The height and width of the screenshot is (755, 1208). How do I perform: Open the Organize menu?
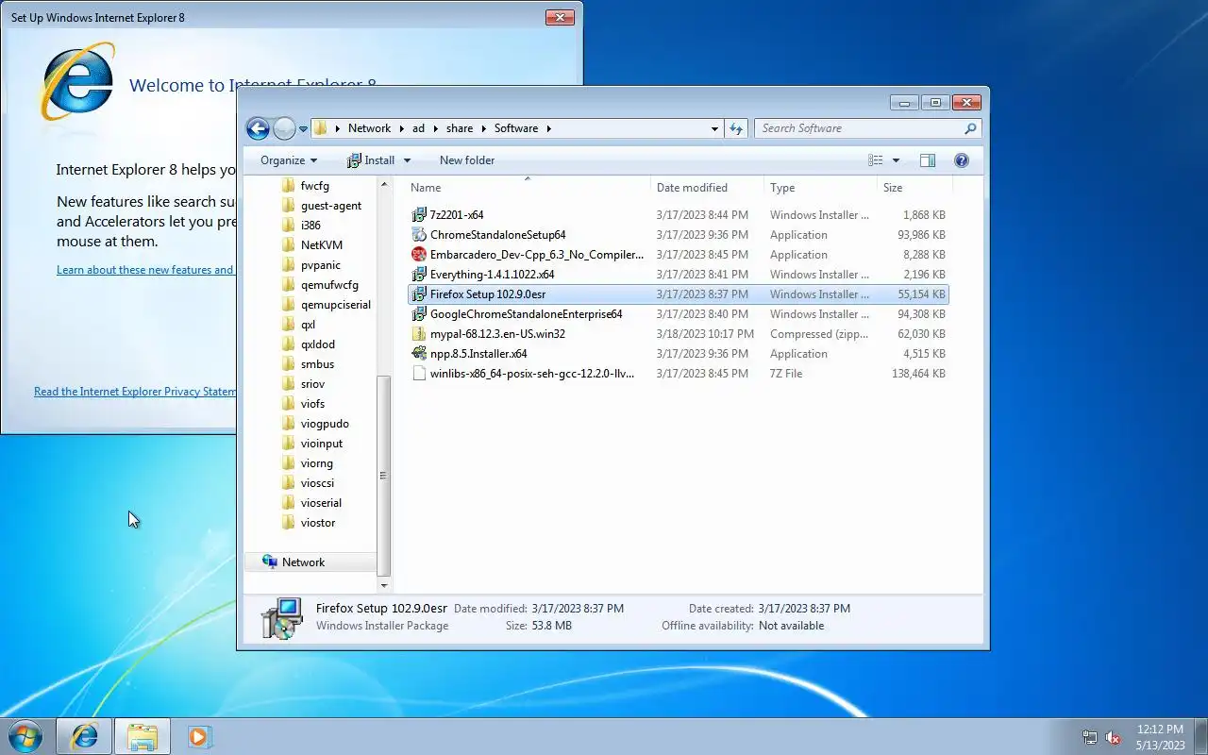(x=289, y=160)
